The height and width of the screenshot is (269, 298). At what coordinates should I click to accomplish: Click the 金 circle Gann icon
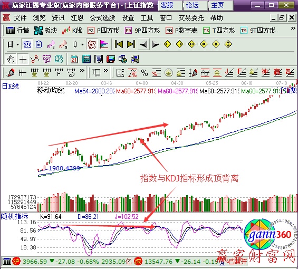coord(169,73)
